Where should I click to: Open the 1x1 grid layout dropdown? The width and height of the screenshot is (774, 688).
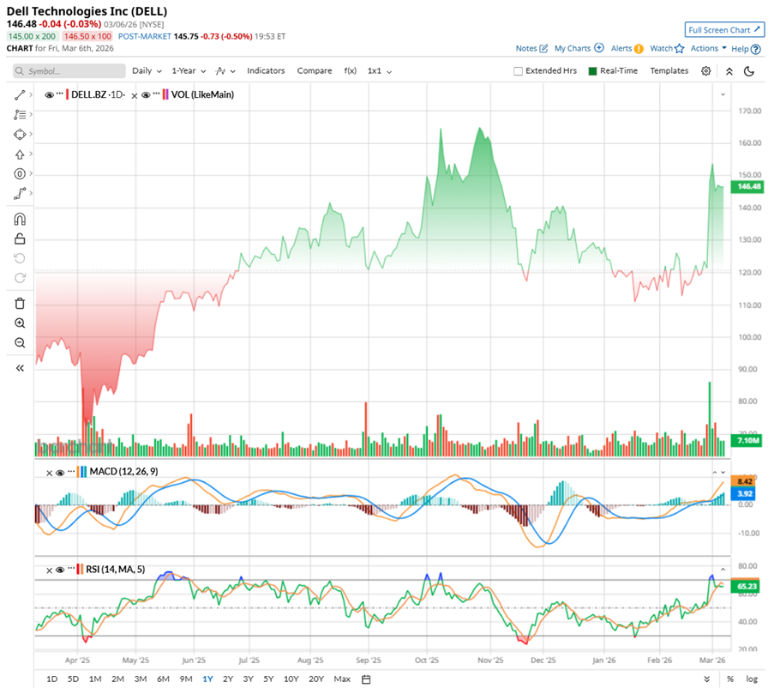[379, 71]
